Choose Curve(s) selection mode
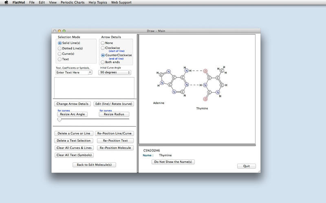326x203 pixels. 60,54
